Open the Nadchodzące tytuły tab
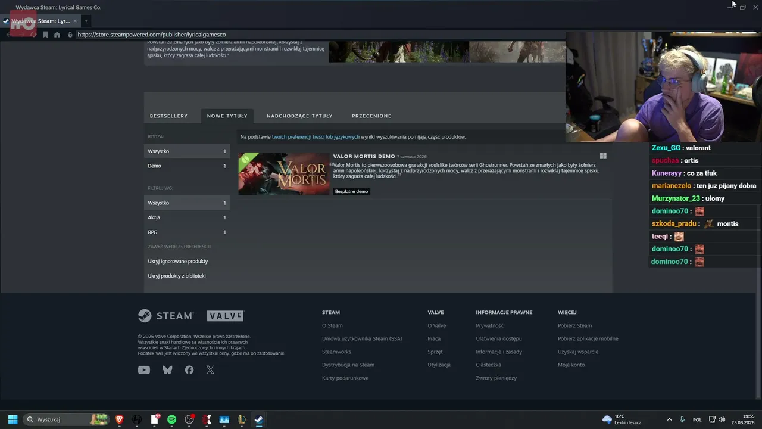 [x=299, y=116]
